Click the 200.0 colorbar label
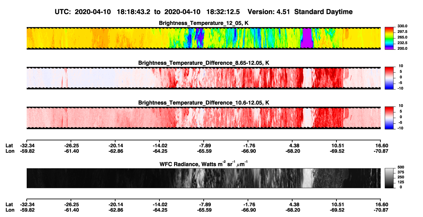Viewport: 423px width, 217px height. pyautogui.click(x=402, y=48)
